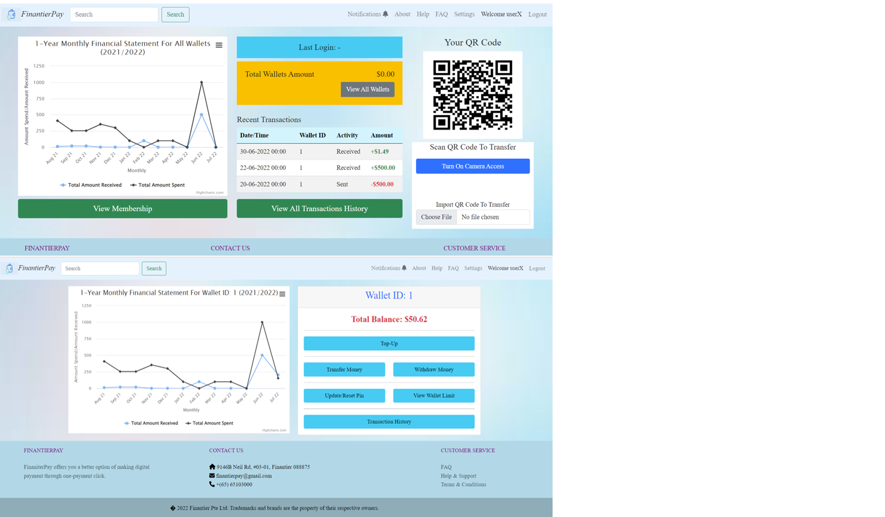Click the envelope email icon in Contact Us
Image resolution: width=885 pixels, height=517 pixels.
[212, 476]
